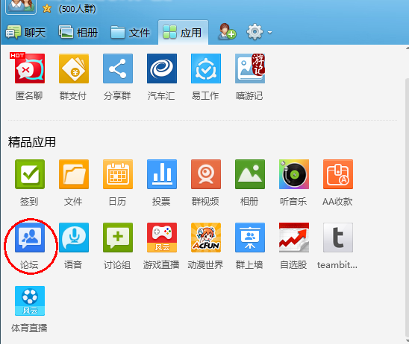This screenshot has height=344, width=409.
Task: Open the 嘻游记 travel app
Action: click(x=250, y=69)
